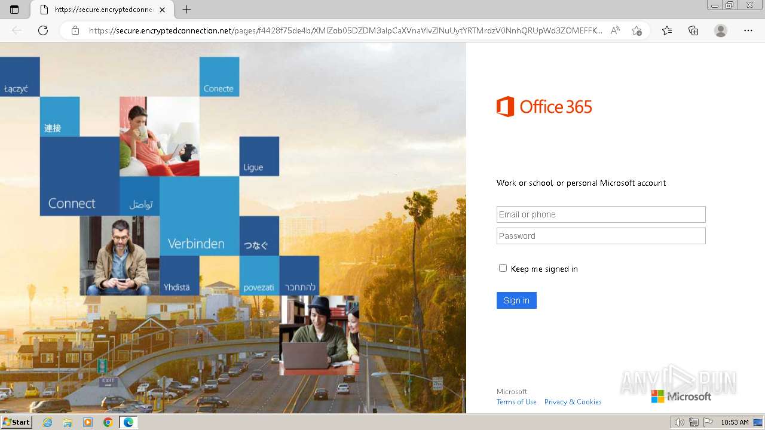This screenshot has height=430, width=765.
Task: Click the Microsoft logo in footer
Action: (681, 397)
